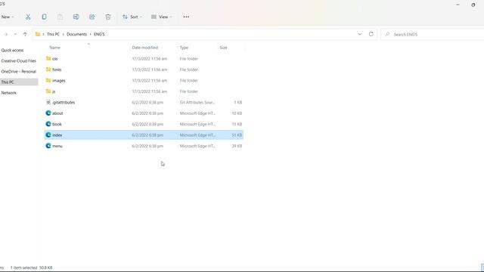
Task: Select Network in navigation pane
Action: [8, 93]
